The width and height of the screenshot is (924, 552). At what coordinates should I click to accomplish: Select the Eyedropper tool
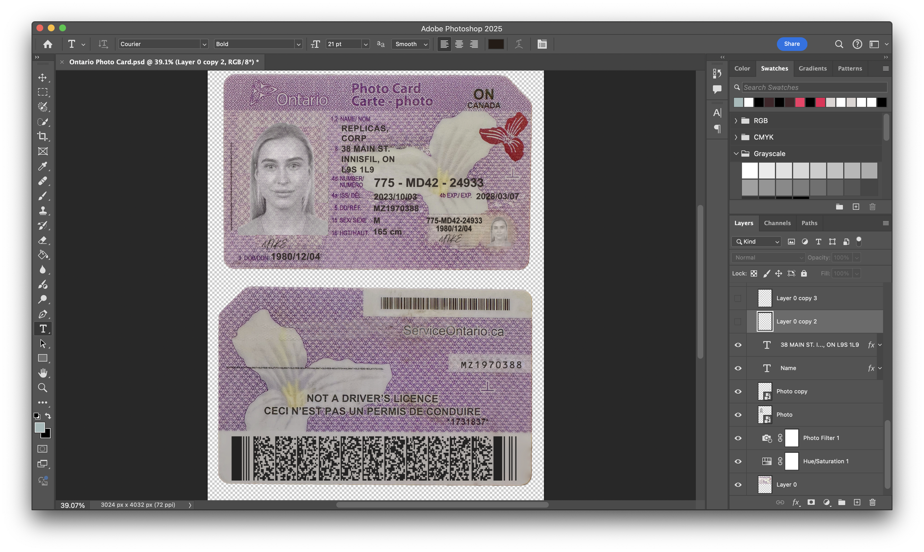point(43,166)
